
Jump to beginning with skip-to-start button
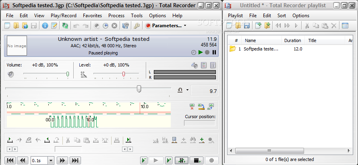tap(10, 161)
